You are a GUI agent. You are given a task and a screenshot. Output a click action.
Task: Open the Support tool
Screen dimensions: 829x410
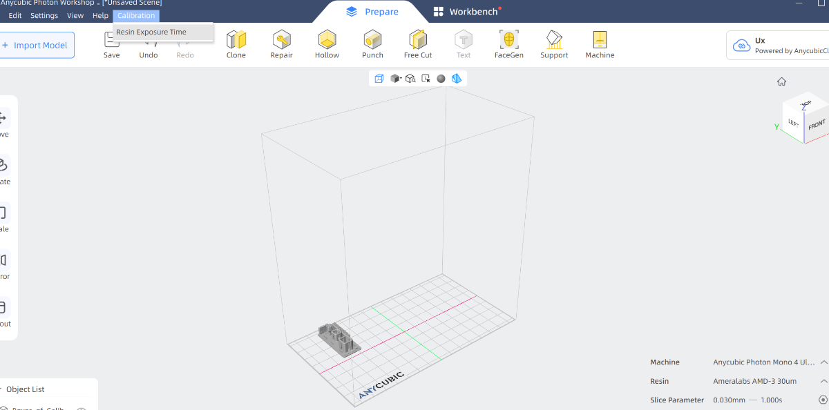coord(554,45)
